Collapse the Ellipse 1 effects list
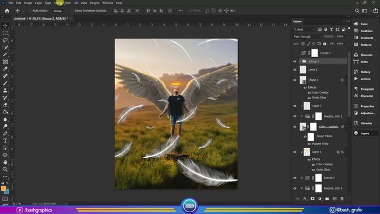Screen dimensions: 380x214 (x=346, y=80)
